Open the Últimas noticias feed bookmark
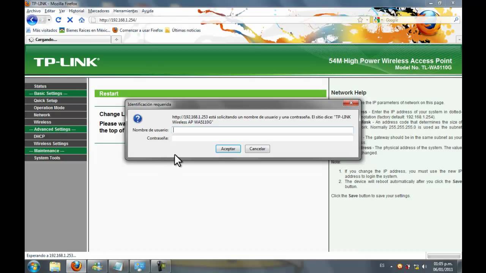 [183, 30]
